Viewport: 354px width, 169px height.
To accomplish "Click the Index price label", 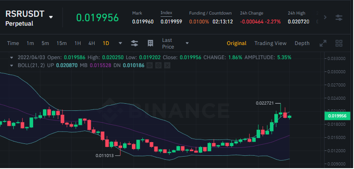I will coord(166,13).
